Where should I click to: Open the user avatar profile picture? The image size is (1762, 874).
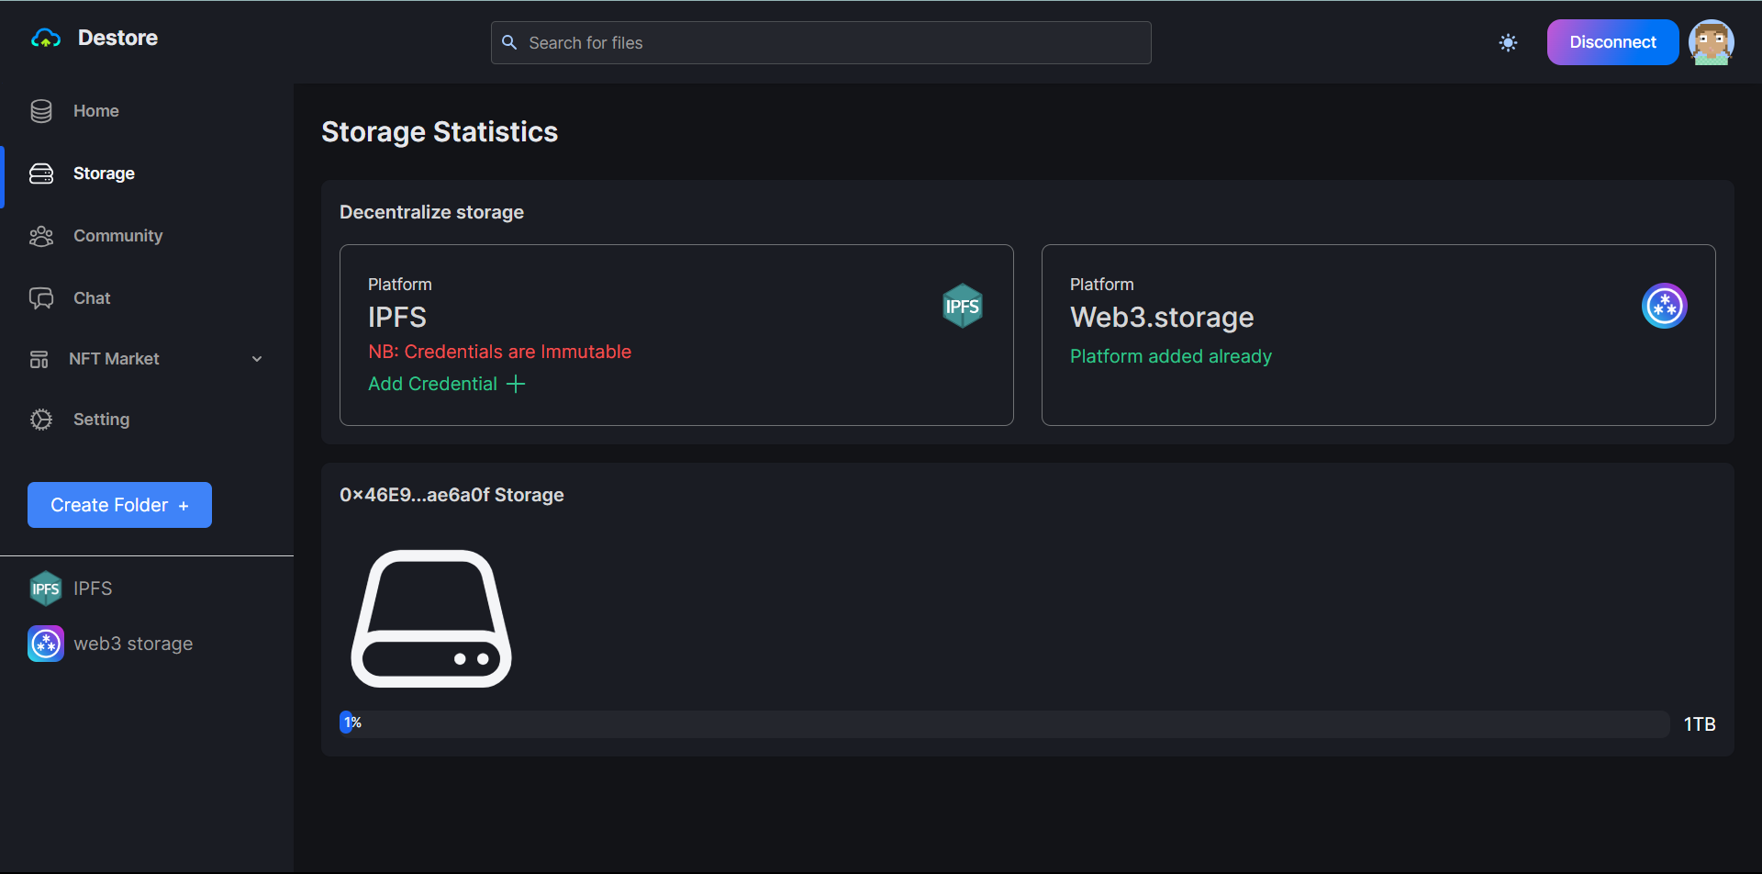(1711, 42)
